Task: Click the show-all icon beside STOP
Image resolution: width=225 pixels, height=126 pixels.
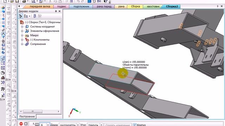Action: (x=26, y=124)
